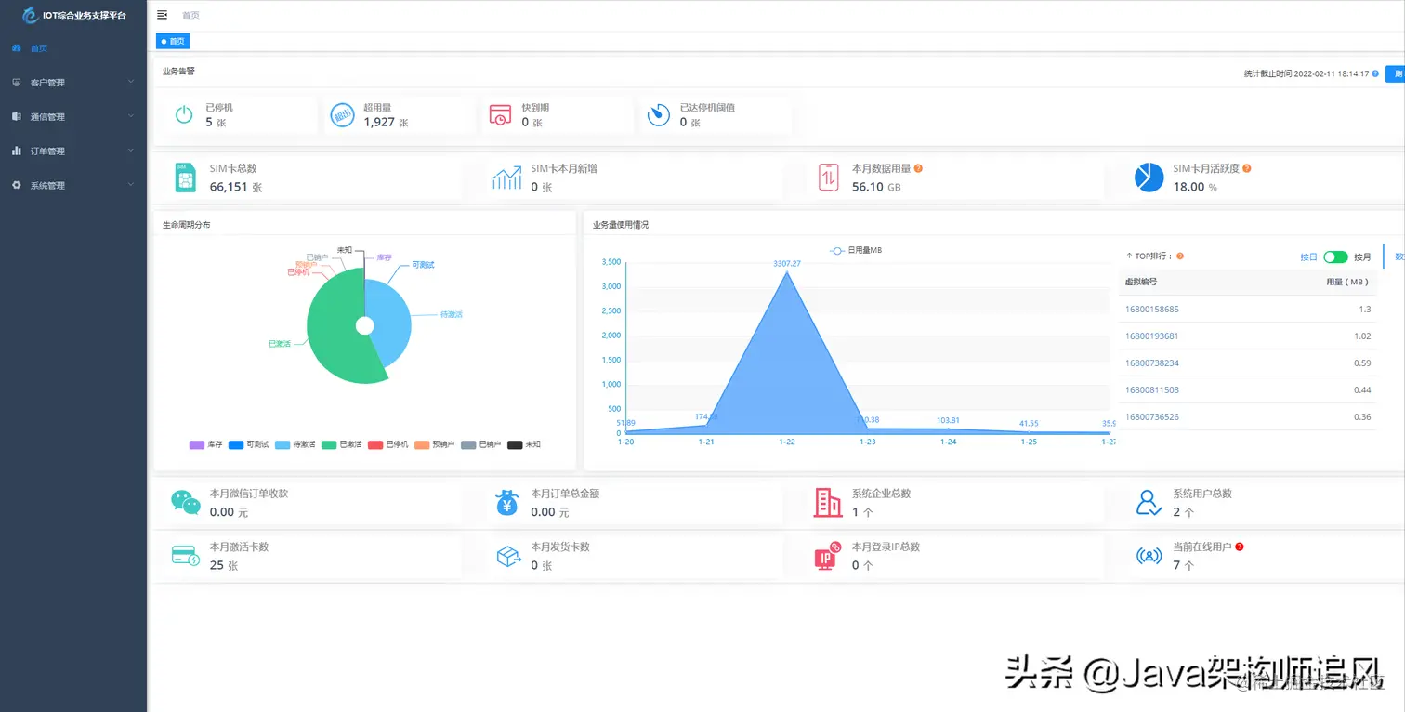This screenshot has height=712, width=1405.
Task: Select 首页 in the sidebar
Action: click(x=39, y=48)
